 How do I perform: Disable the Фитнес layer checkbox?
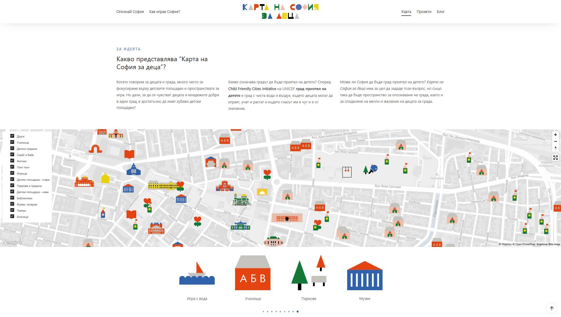coord(12,161)
